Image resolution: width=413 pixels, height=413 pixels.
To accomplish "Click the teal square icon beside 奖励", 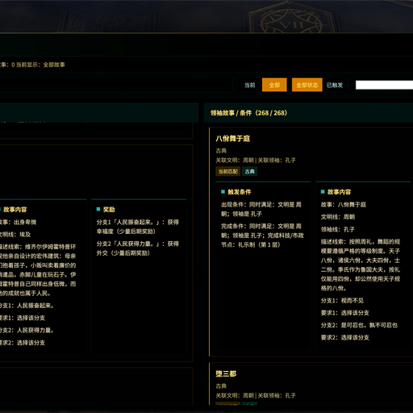I will tap(98, 209).
